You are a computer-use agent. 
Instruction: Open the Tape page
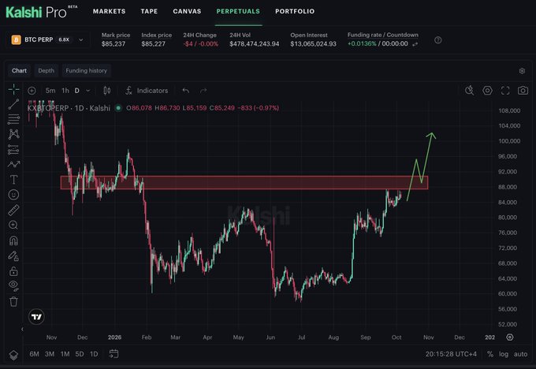(149, 11)
